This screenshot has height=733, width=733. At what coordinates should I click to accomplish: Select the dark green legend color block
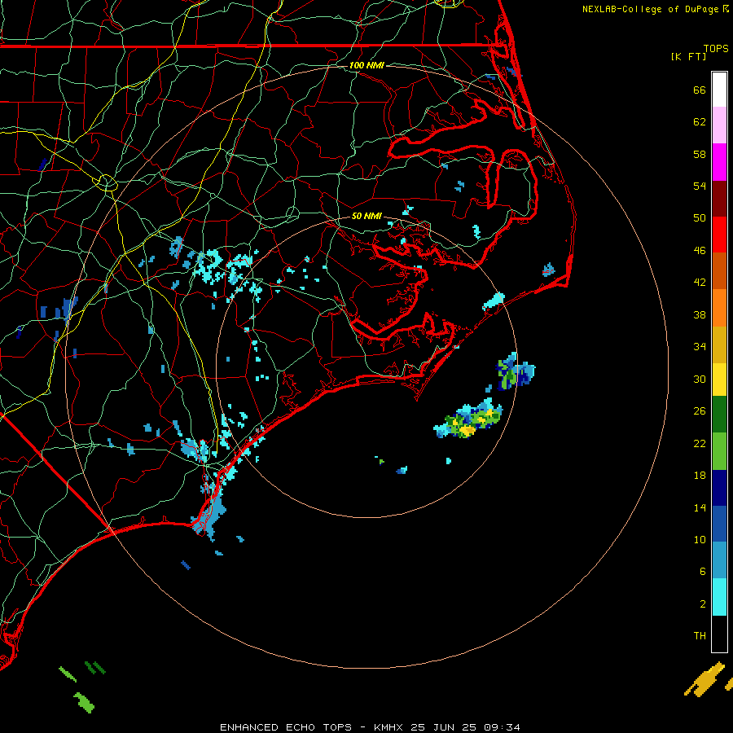[x=719, y=415]
